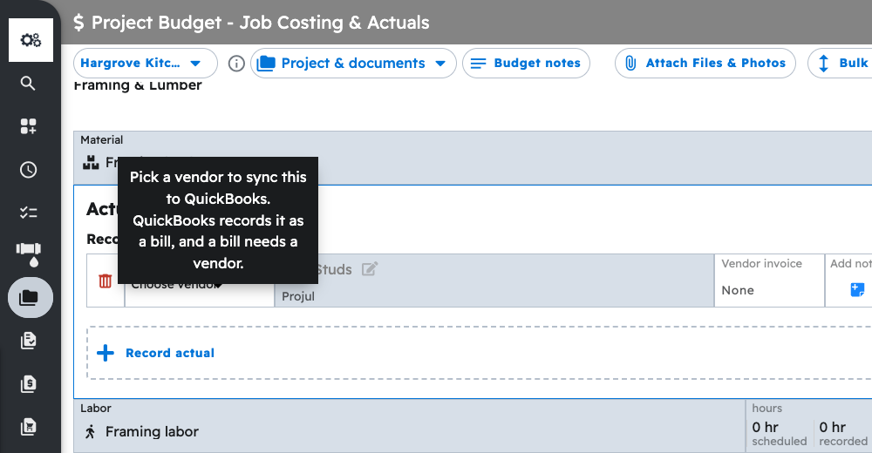Open the approved documents icon in sidebar
The image size is (872, 453).
coord(29,340)
